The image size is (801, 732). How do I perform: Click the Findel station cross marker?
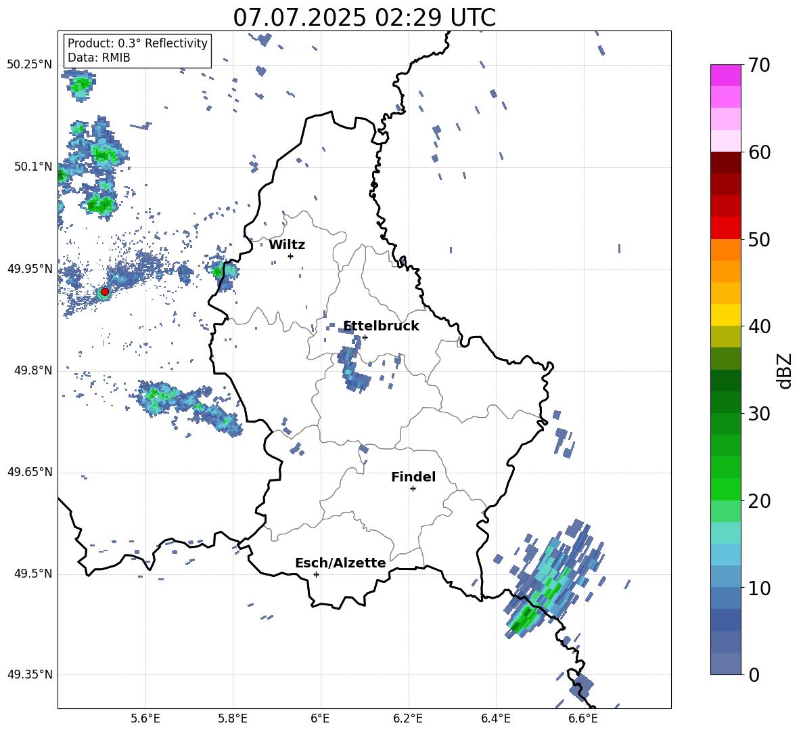click(x=413, y=489)
